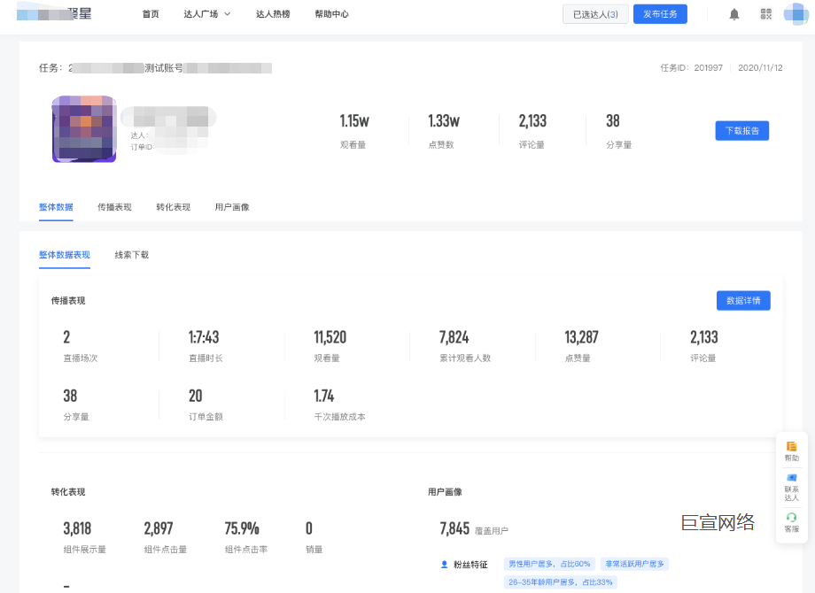Go to 达人热榜 navigation item

[x=273, y=14]
